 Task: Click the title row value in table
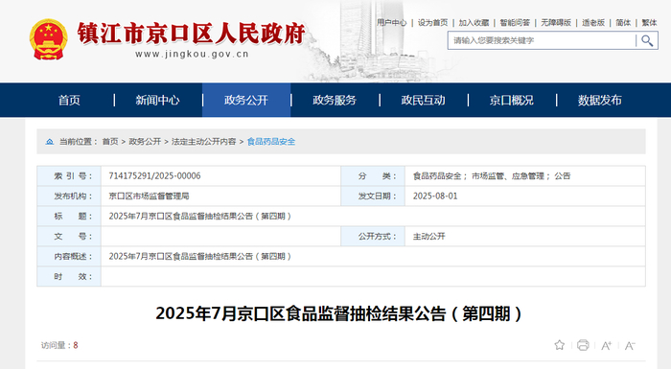[199, 217]
